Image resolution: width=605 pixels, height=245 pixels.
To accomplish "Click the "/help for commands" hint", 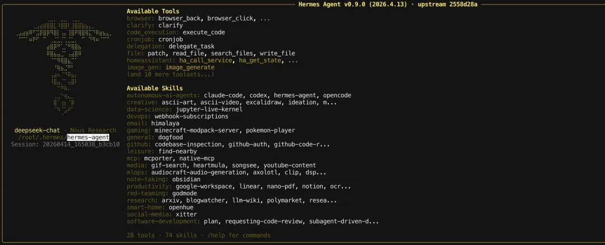I will click(x=239, y=235).
